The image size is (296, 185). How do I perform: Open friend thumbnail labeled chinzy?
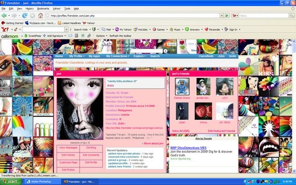coord(203,111)
